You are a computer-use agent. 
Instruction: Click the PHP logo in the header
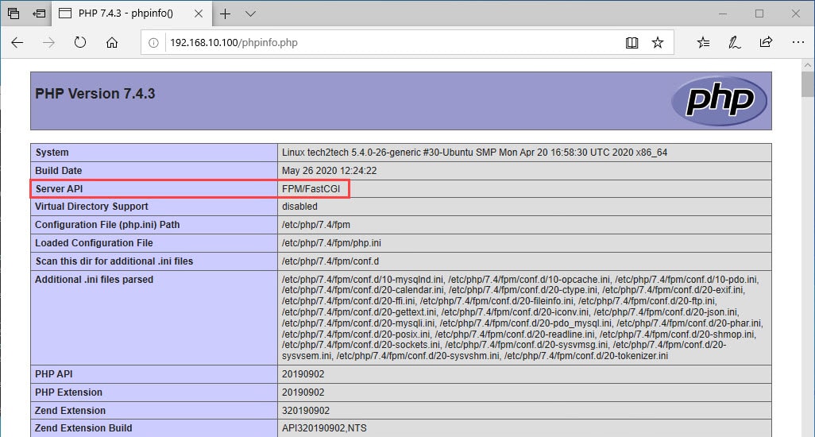[719, 101]
